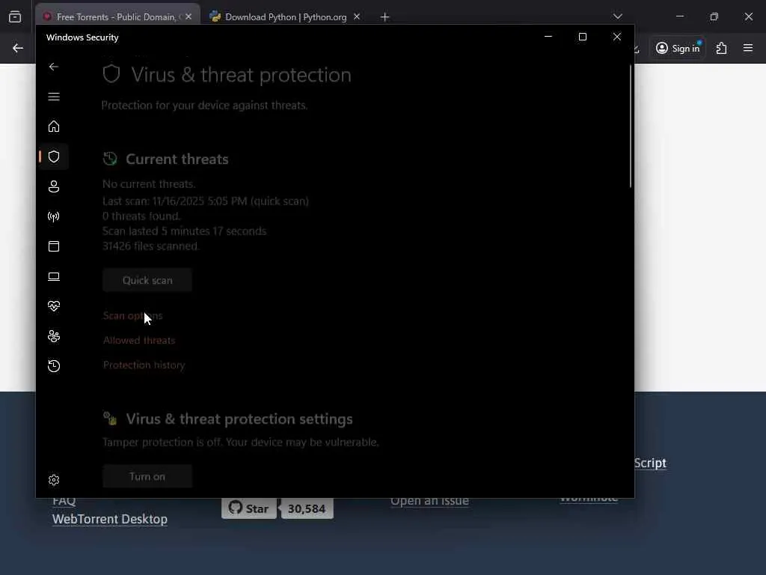
Task: Click the '31426 files scanned' text
Action: (150, 246)
